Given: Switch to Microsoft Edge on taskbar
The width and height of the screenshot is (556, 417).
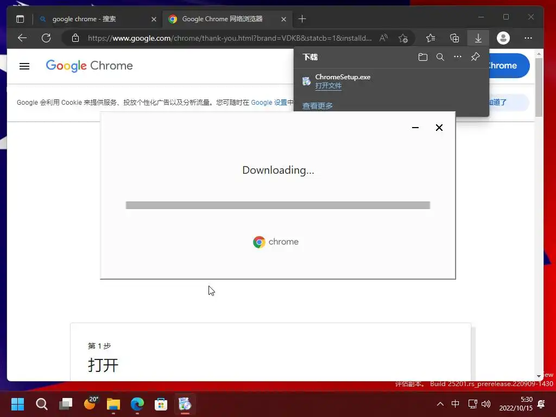Looking at the screenshot, I should [137, 404].
